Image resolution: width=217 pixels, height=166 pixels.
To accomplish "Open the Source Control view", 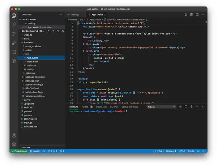I will 14,34.
